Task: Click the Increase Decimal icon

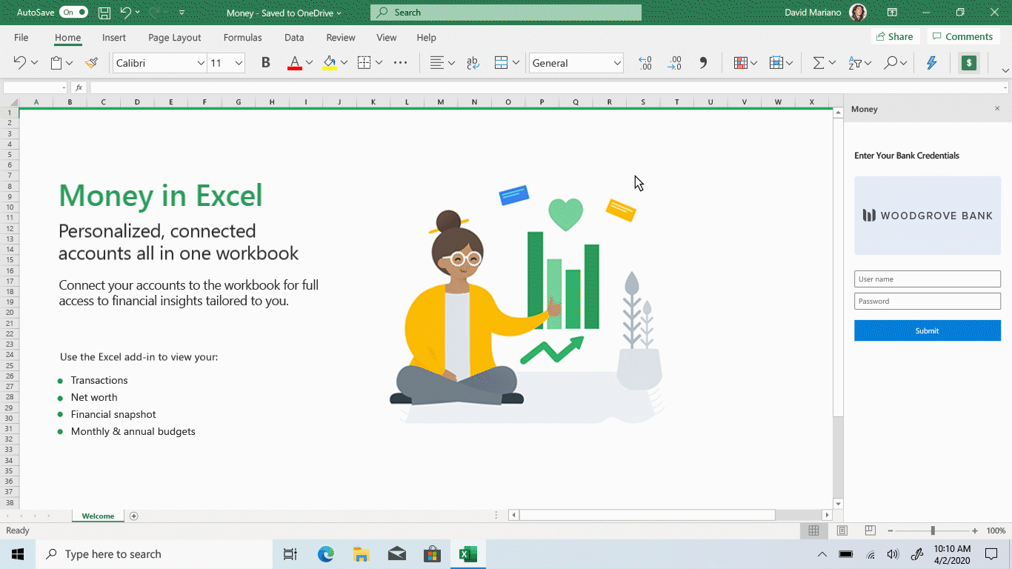Action: pyautogui.click(x=645, y=63)
